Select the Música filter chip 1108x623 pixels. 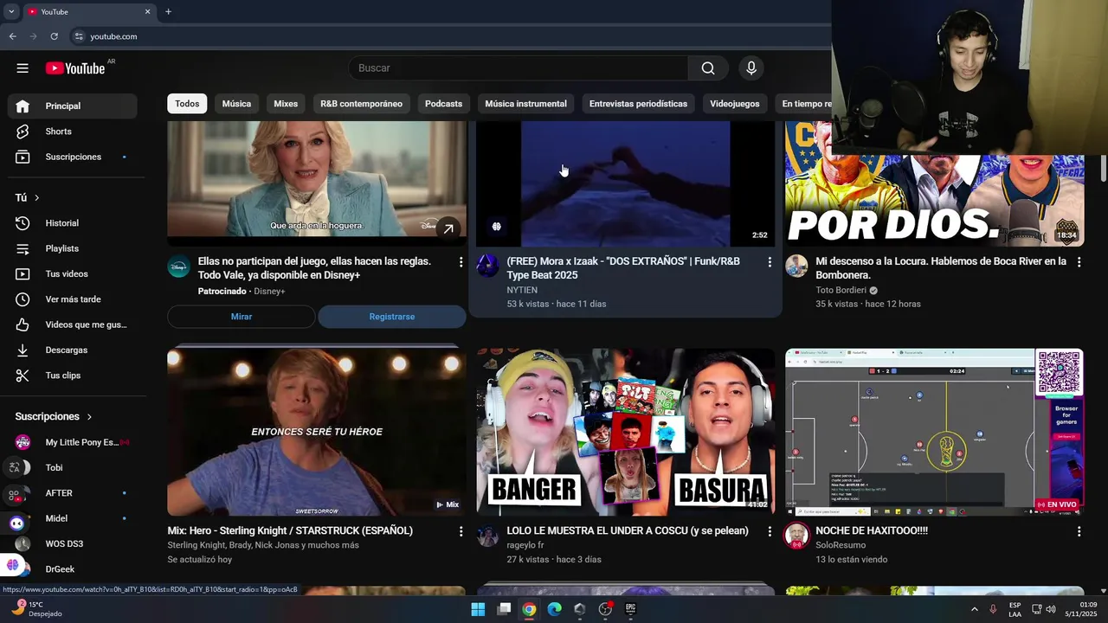pos(236,104)
